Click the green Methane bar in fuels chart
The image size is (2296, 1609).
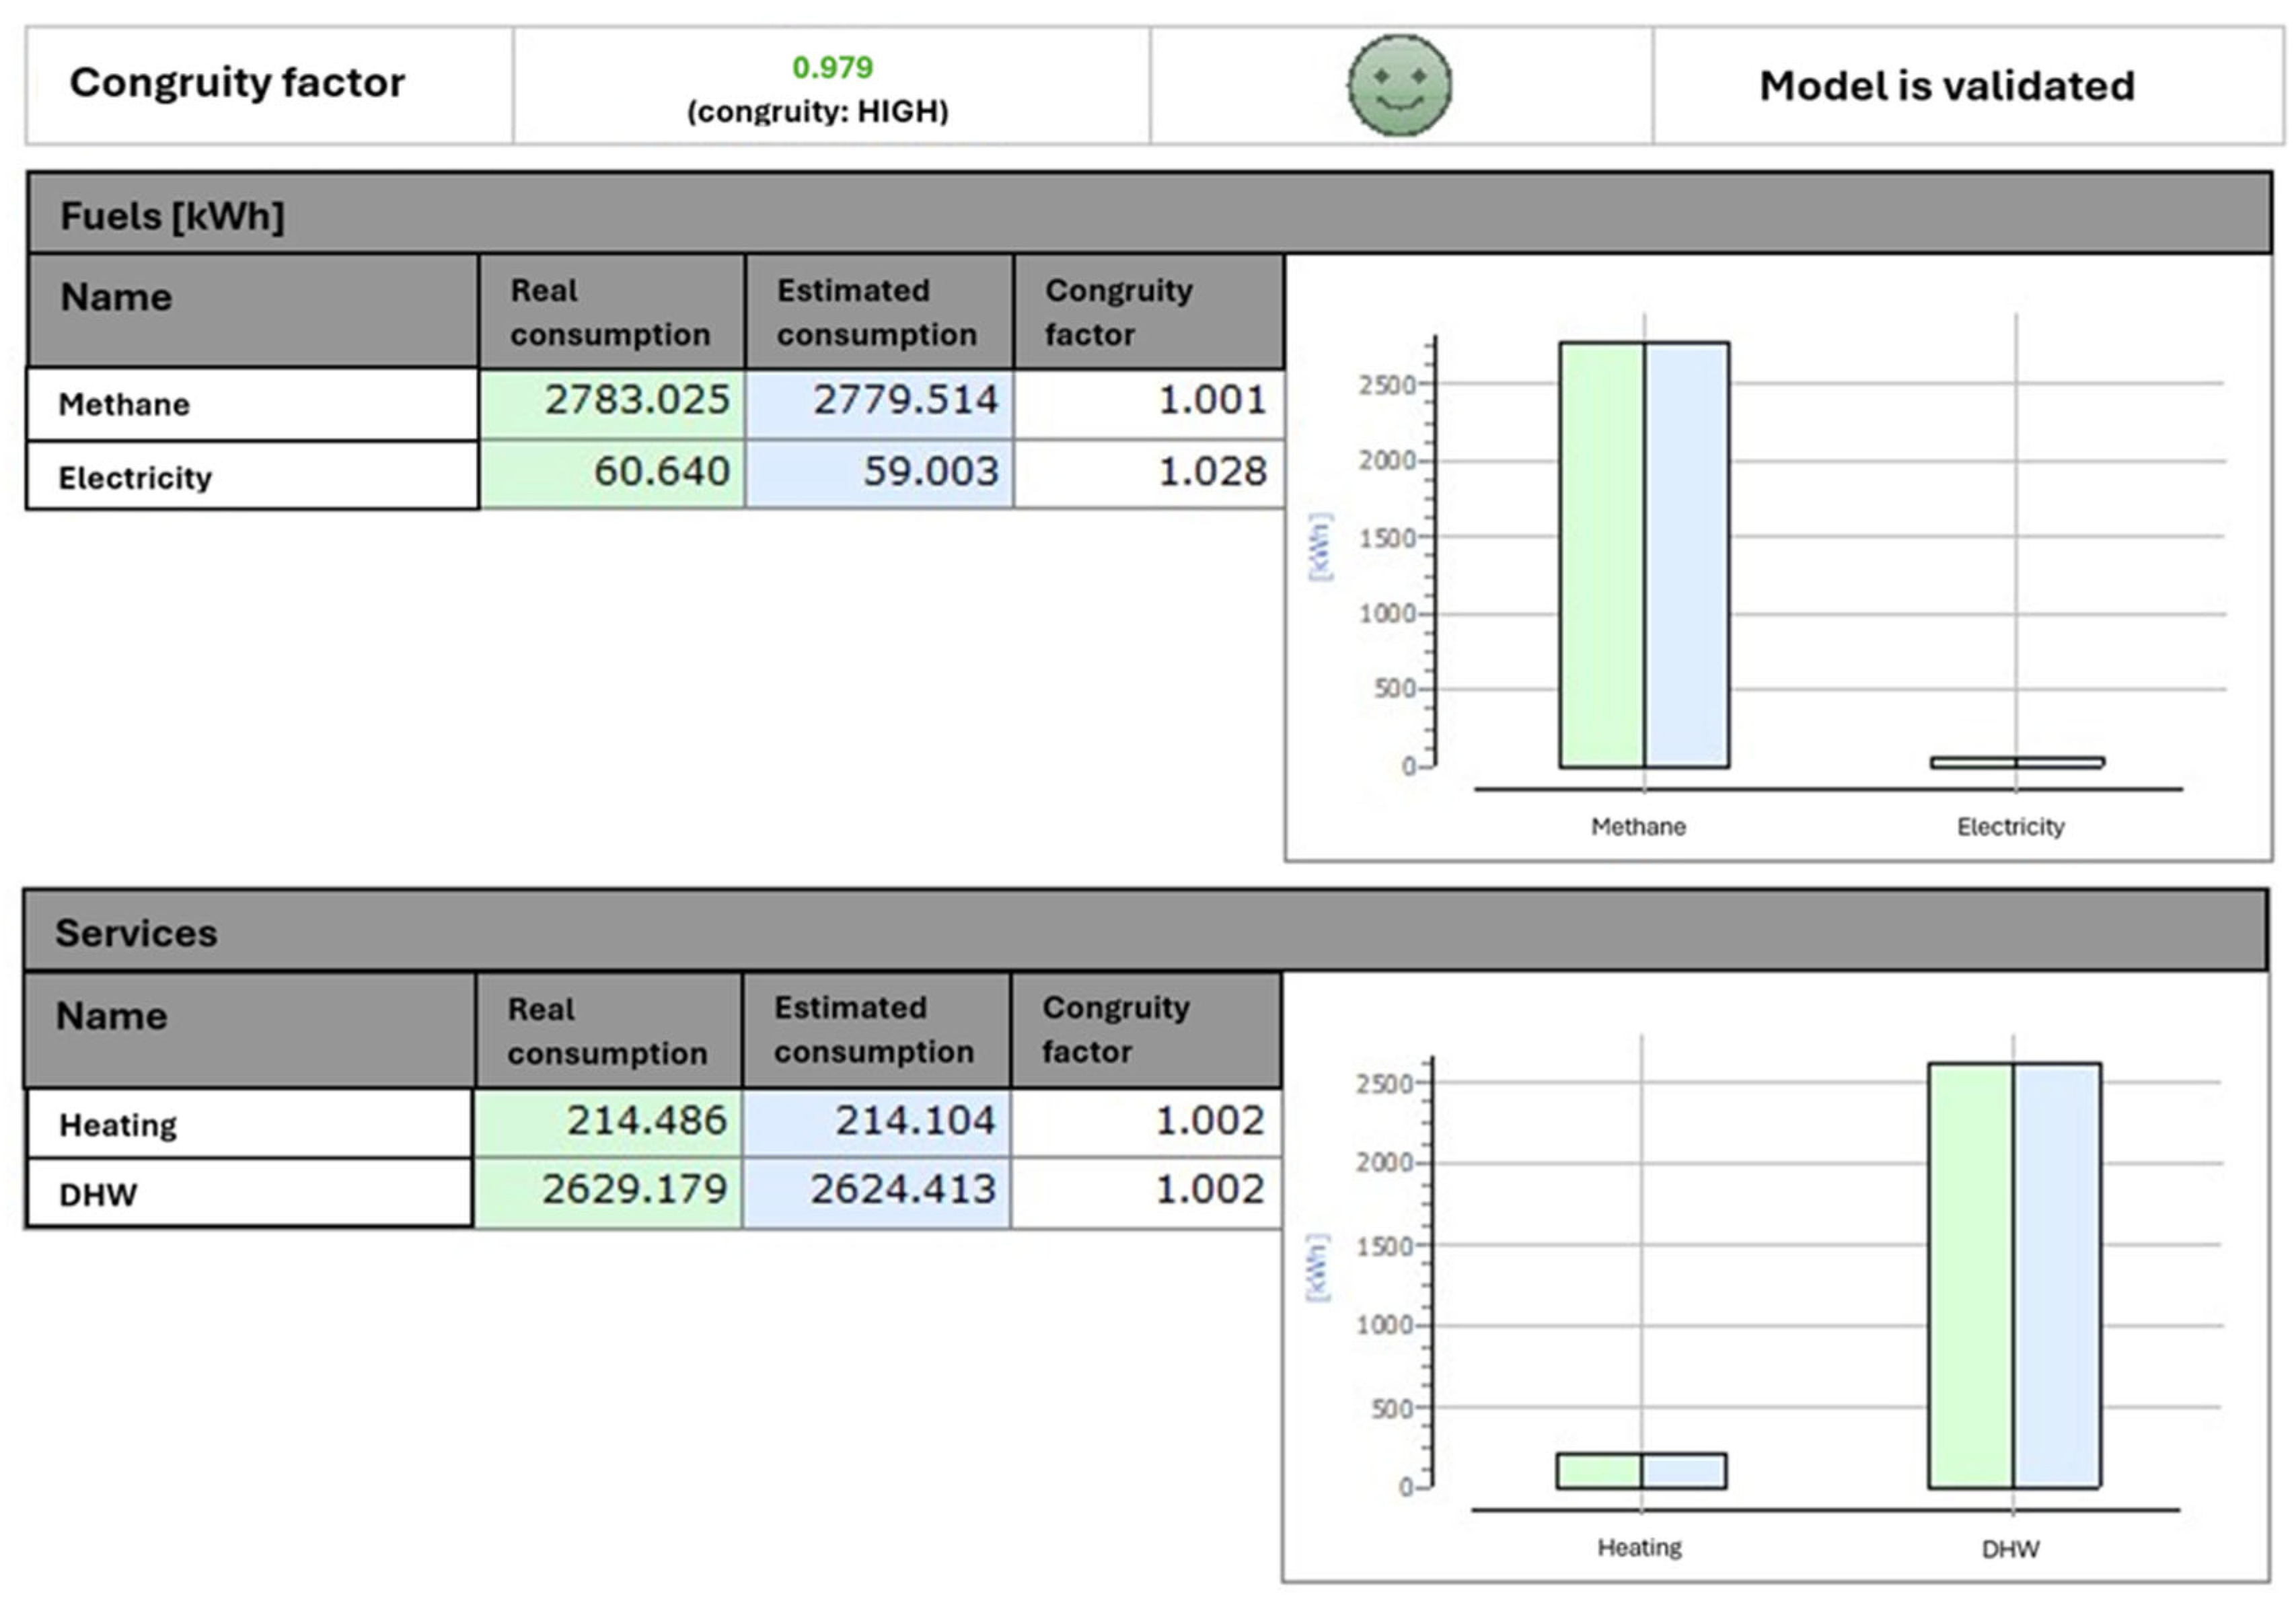pyautogui.click(x=1601, y=556)
